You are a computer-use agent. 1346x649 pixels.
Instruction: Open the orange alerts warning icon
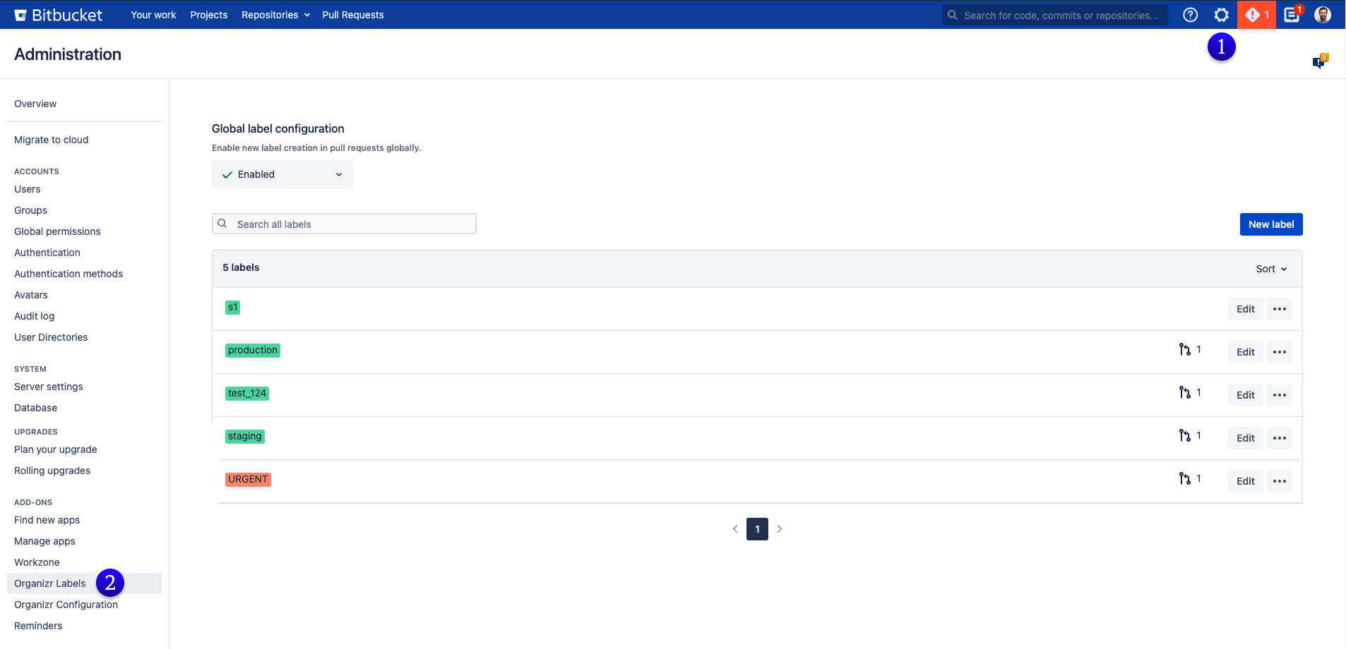tap(1256, 15)
